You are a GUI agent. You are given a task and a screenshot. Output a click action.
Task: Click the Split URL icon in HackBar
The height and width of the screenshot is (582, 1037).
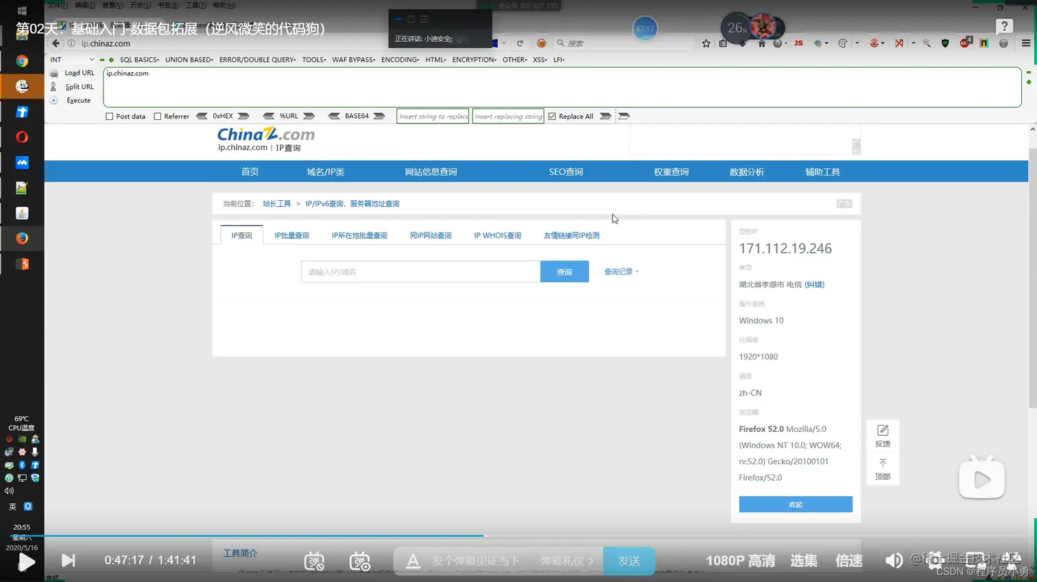tap(53, 87)
